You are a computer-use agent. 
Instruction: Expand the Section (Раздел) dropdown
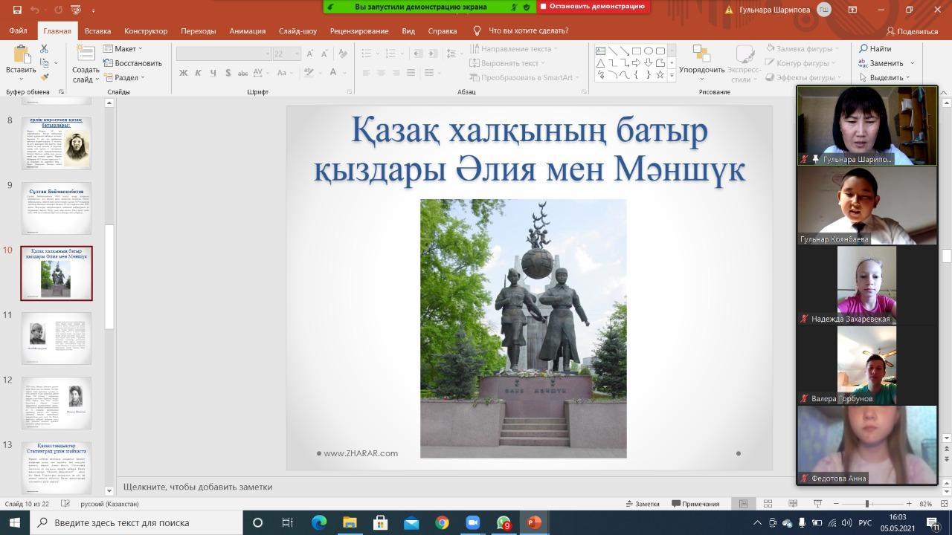coord(125,77)
